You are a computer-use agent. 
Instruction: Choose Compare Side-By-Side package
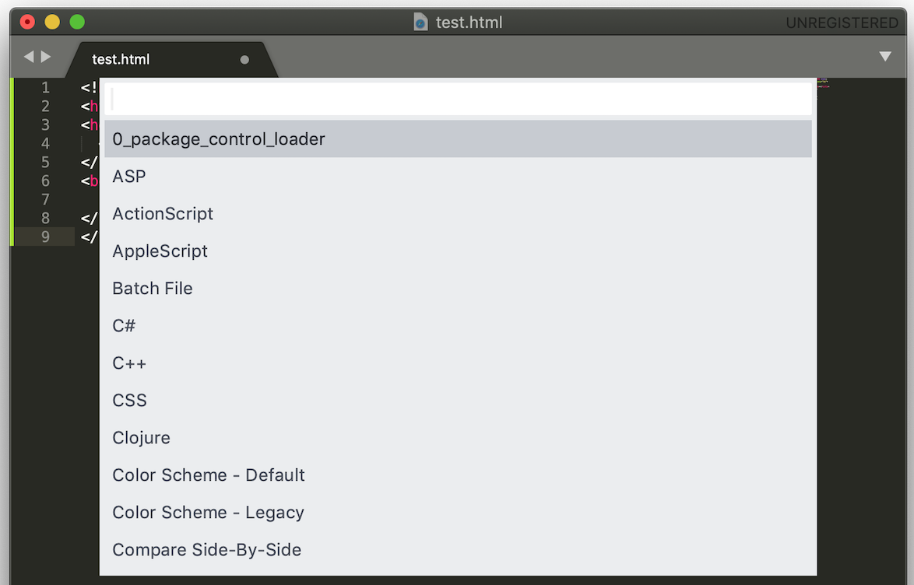coord(458,549)
